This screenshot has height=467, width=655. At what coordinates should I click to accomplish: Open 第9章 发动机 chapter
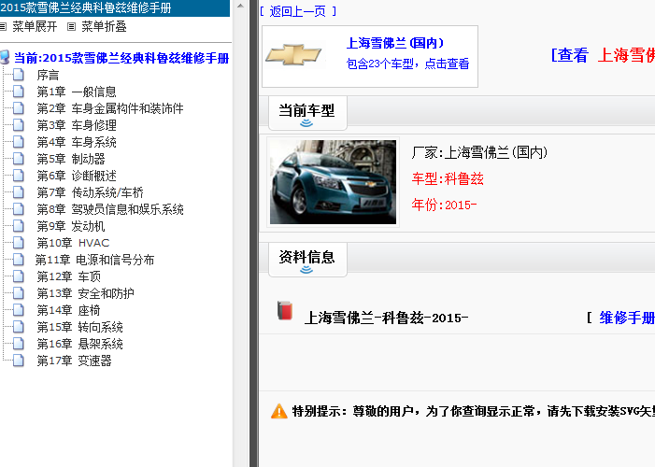71,226
